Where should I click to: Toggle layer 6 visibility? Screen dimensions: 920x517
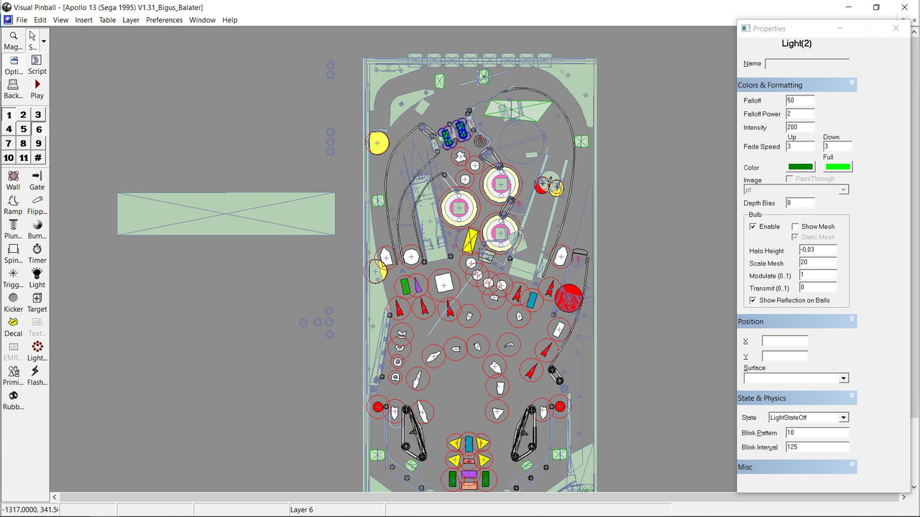tap(39, 129)
